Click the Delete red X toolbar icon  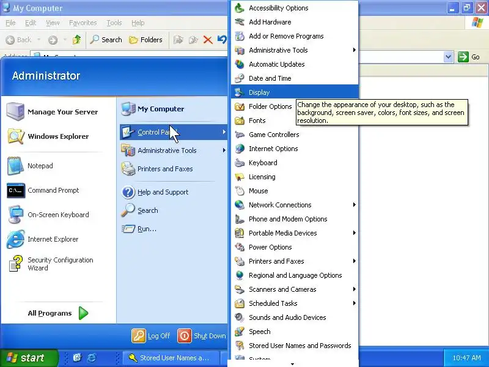point(208,40)
